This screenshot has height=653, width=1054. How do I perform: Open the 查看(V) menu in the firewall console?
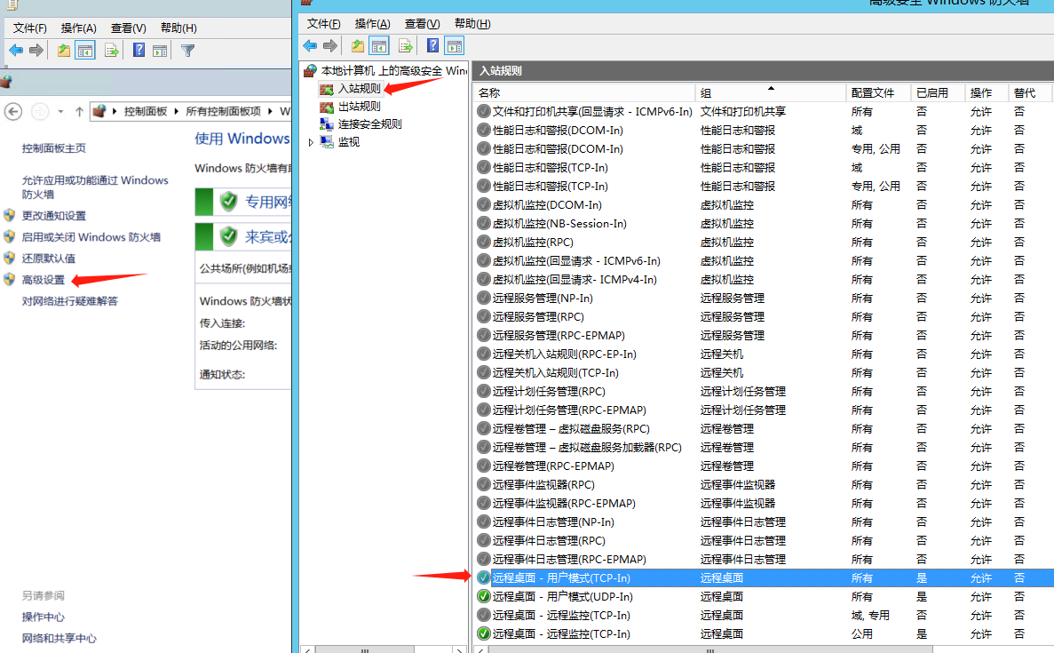[422, 24]
